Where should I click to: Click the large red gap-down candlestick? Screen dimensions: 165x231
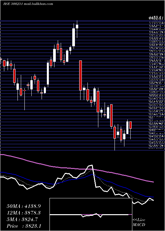pyautogui.click(x=81, y=75)
